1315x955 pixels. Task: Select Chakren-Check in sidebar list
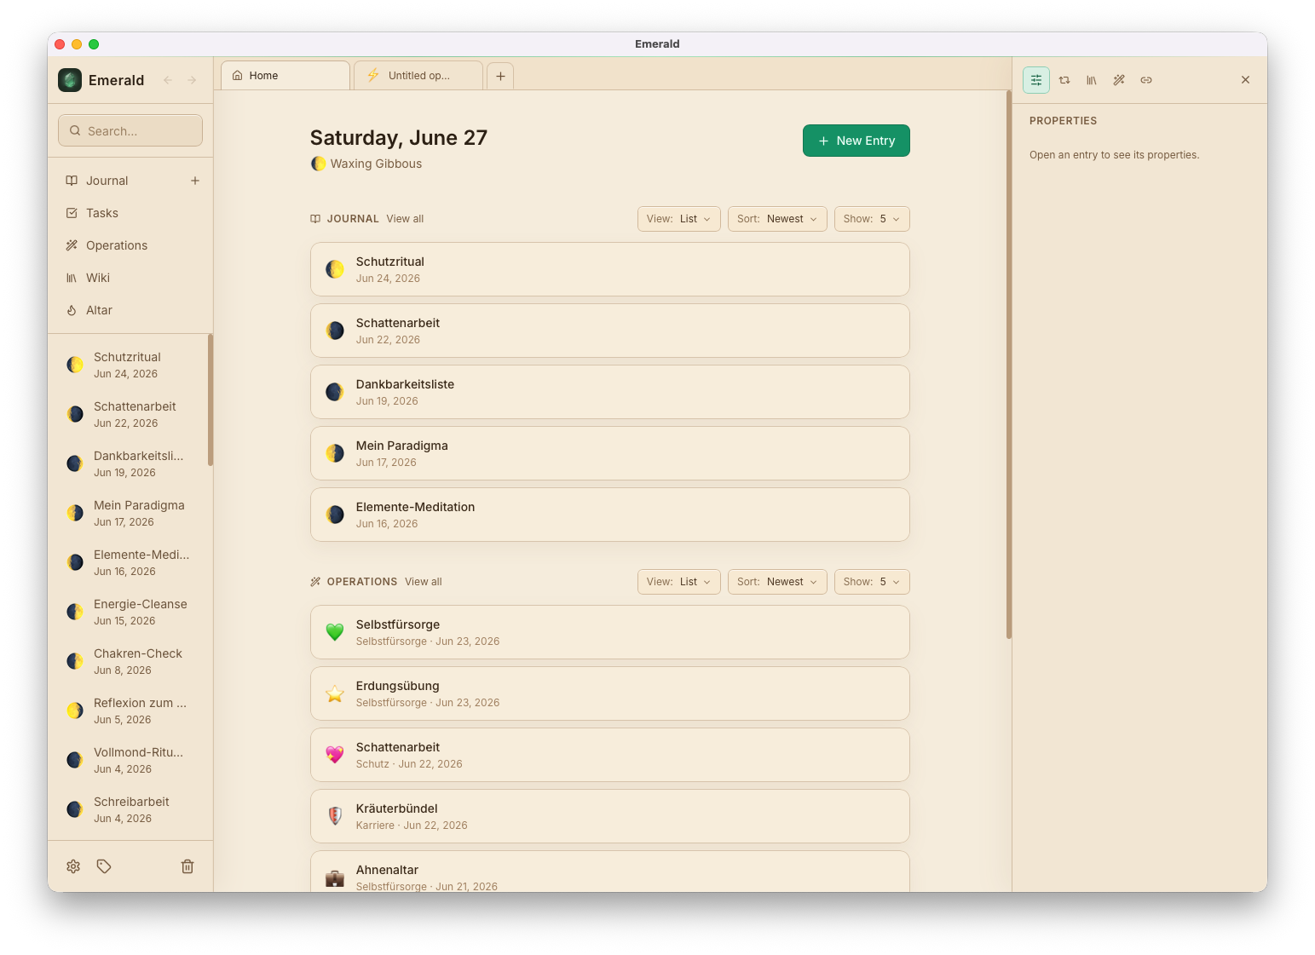click(x=130, y=661)
